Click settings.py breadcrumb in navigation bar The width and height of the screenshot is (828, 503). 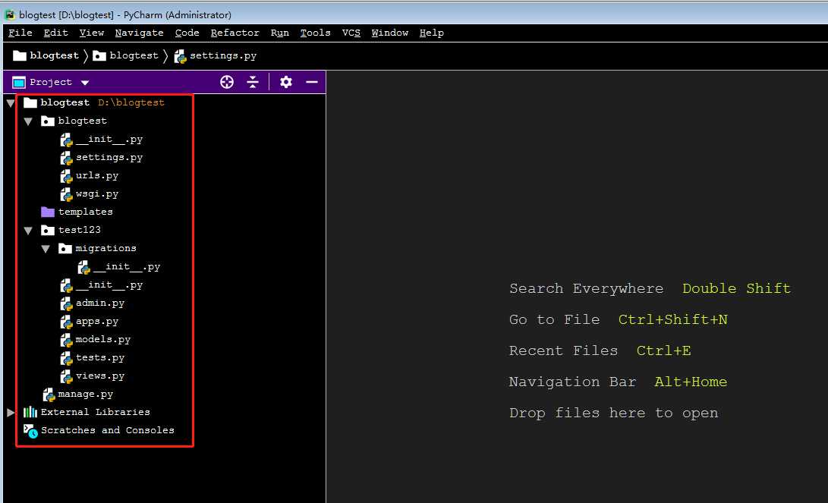point(216,56)
